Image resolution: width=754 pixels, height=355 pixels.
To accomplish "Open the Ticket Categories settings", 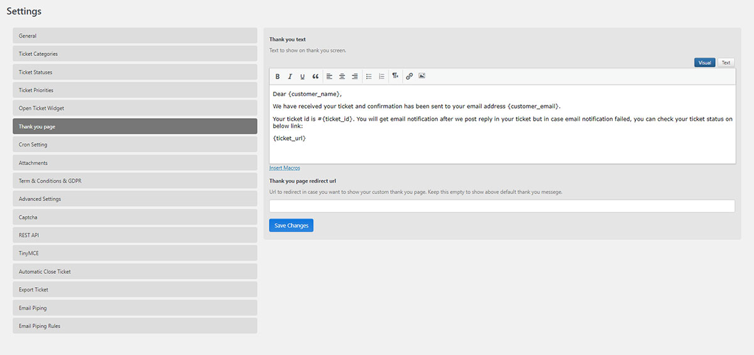I will pyautogui.click(x=135, y=54).
